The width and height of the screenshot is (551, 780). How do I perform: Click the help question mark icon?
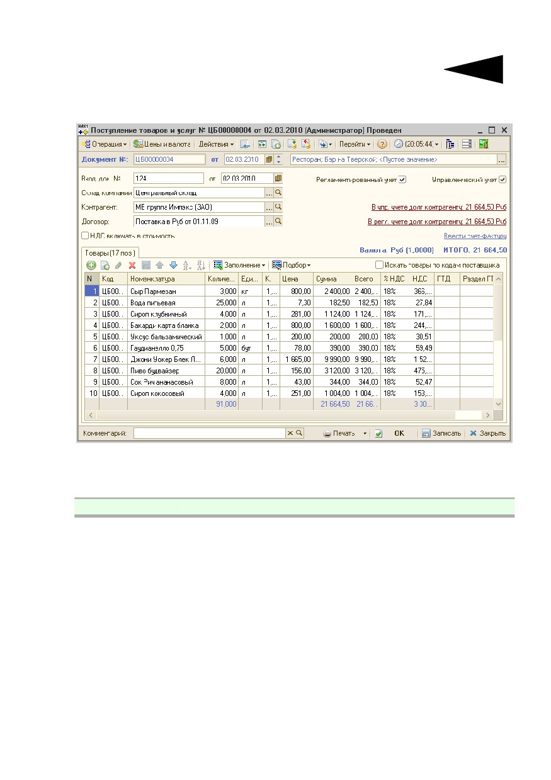(x=382, y=144)
